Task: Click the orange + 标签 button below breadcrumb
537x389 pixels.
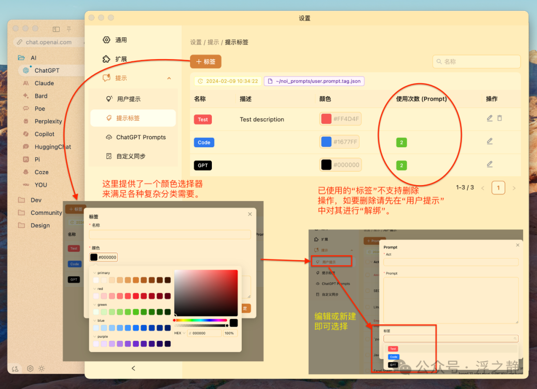Action: (x=205, y=62)
